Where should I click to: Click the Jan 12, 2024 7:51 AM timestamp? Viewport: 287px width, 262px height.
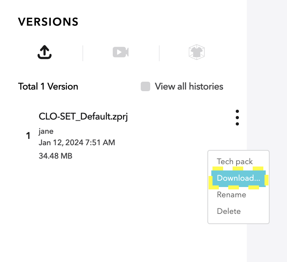[x=77, y=142]
